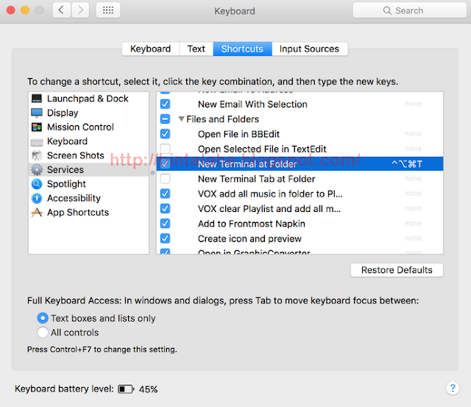Click the Launchpad & Dock icon
471x407 pixels.
coord(37,99)
